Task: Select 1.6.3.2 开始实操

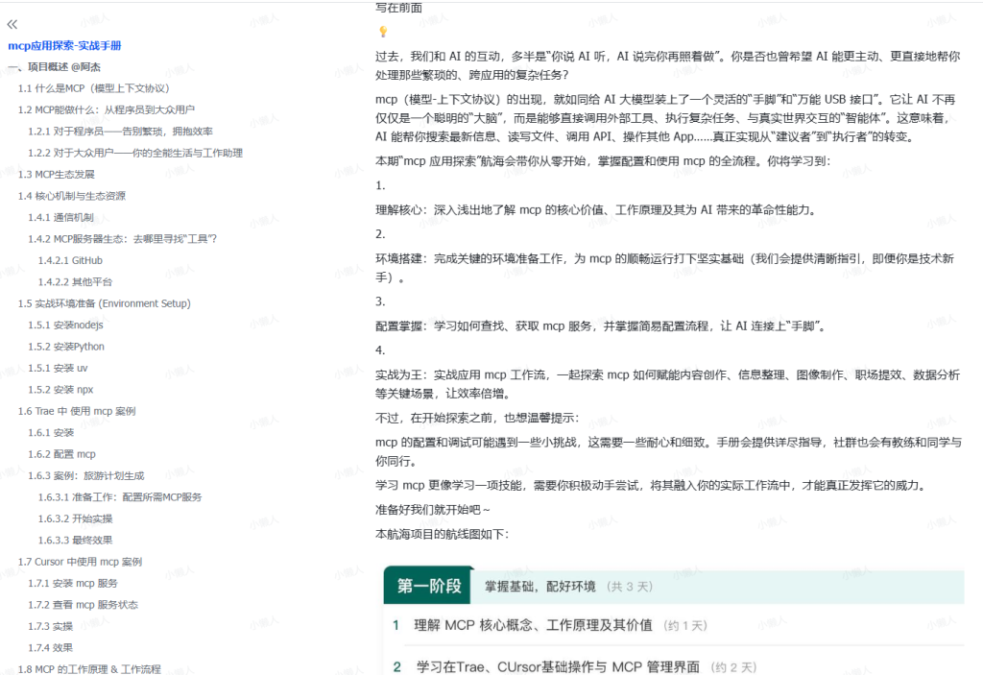Action: (75, 518)
